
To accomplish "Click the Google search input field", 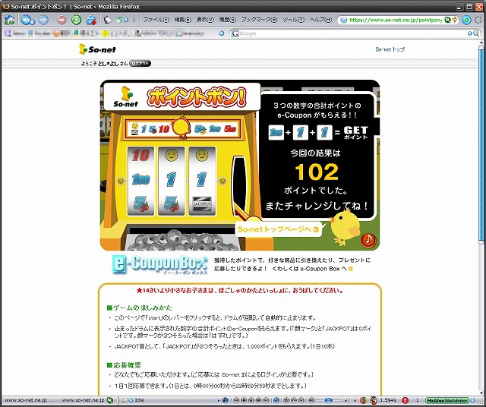I will (352, 33).
